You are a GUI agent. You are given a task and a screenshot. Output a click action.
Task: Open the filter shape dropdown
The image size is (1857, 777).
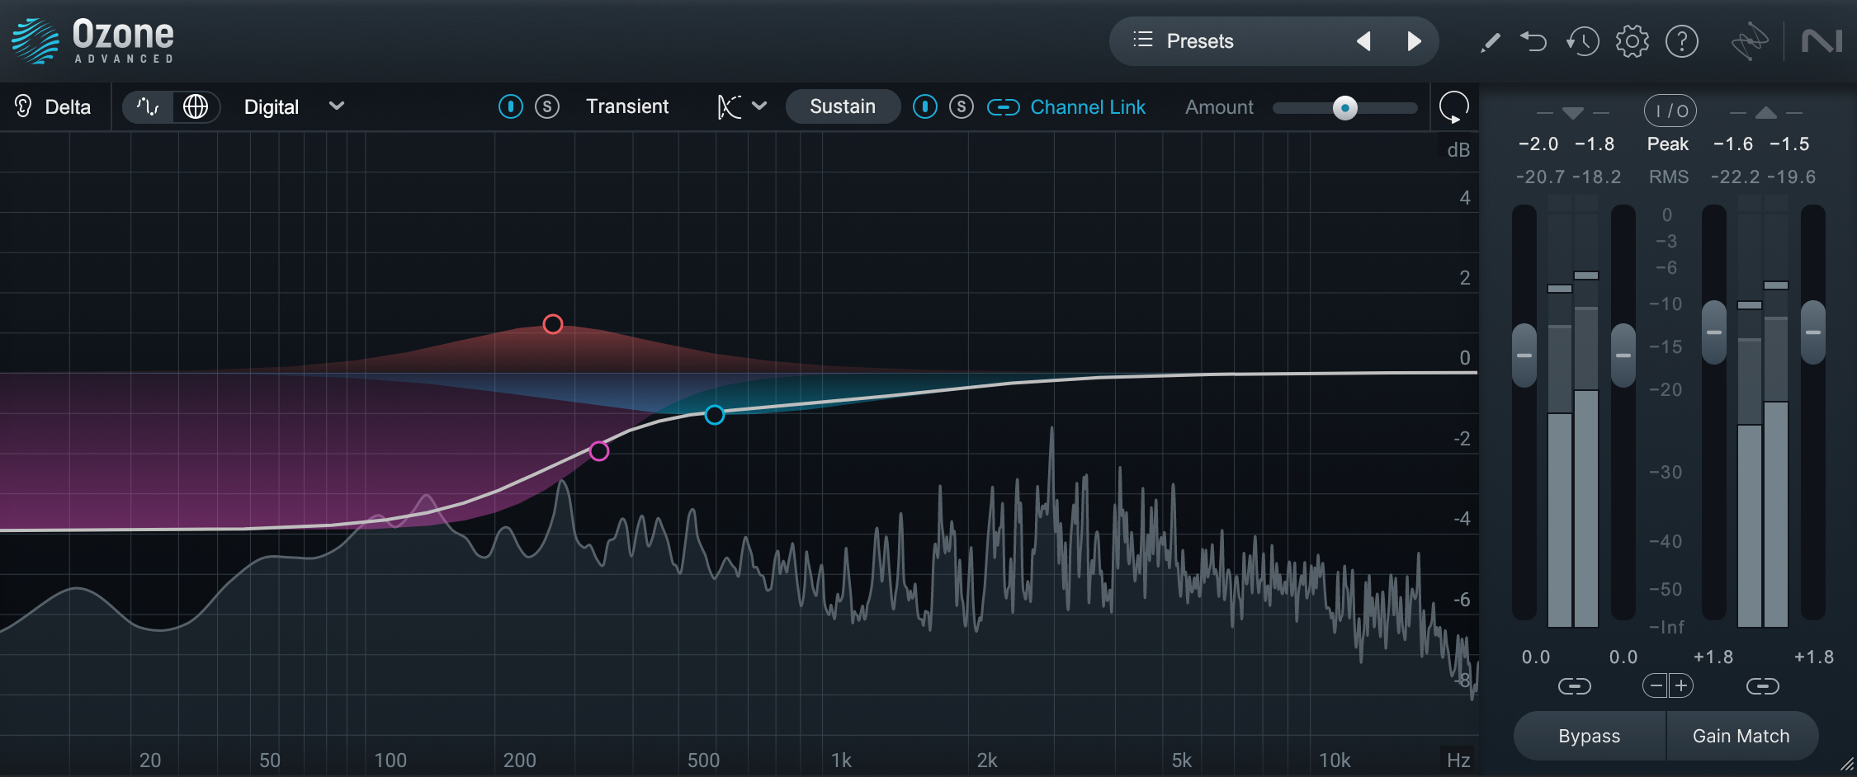pos(742,106)
